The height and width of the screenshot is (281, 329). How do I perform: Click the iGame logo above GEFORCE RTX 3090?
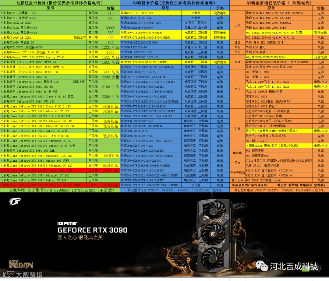click(x=67, y=223)
